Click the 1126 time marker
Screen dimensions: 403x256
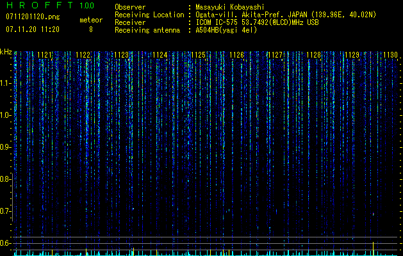click(x=236, y=55)
